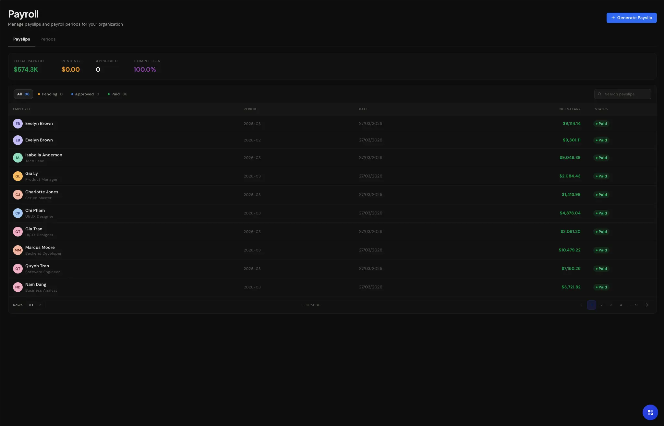Click the Paid status badge for Chi Pham
This screenshot has height=426, width=664.
(601, 213)
